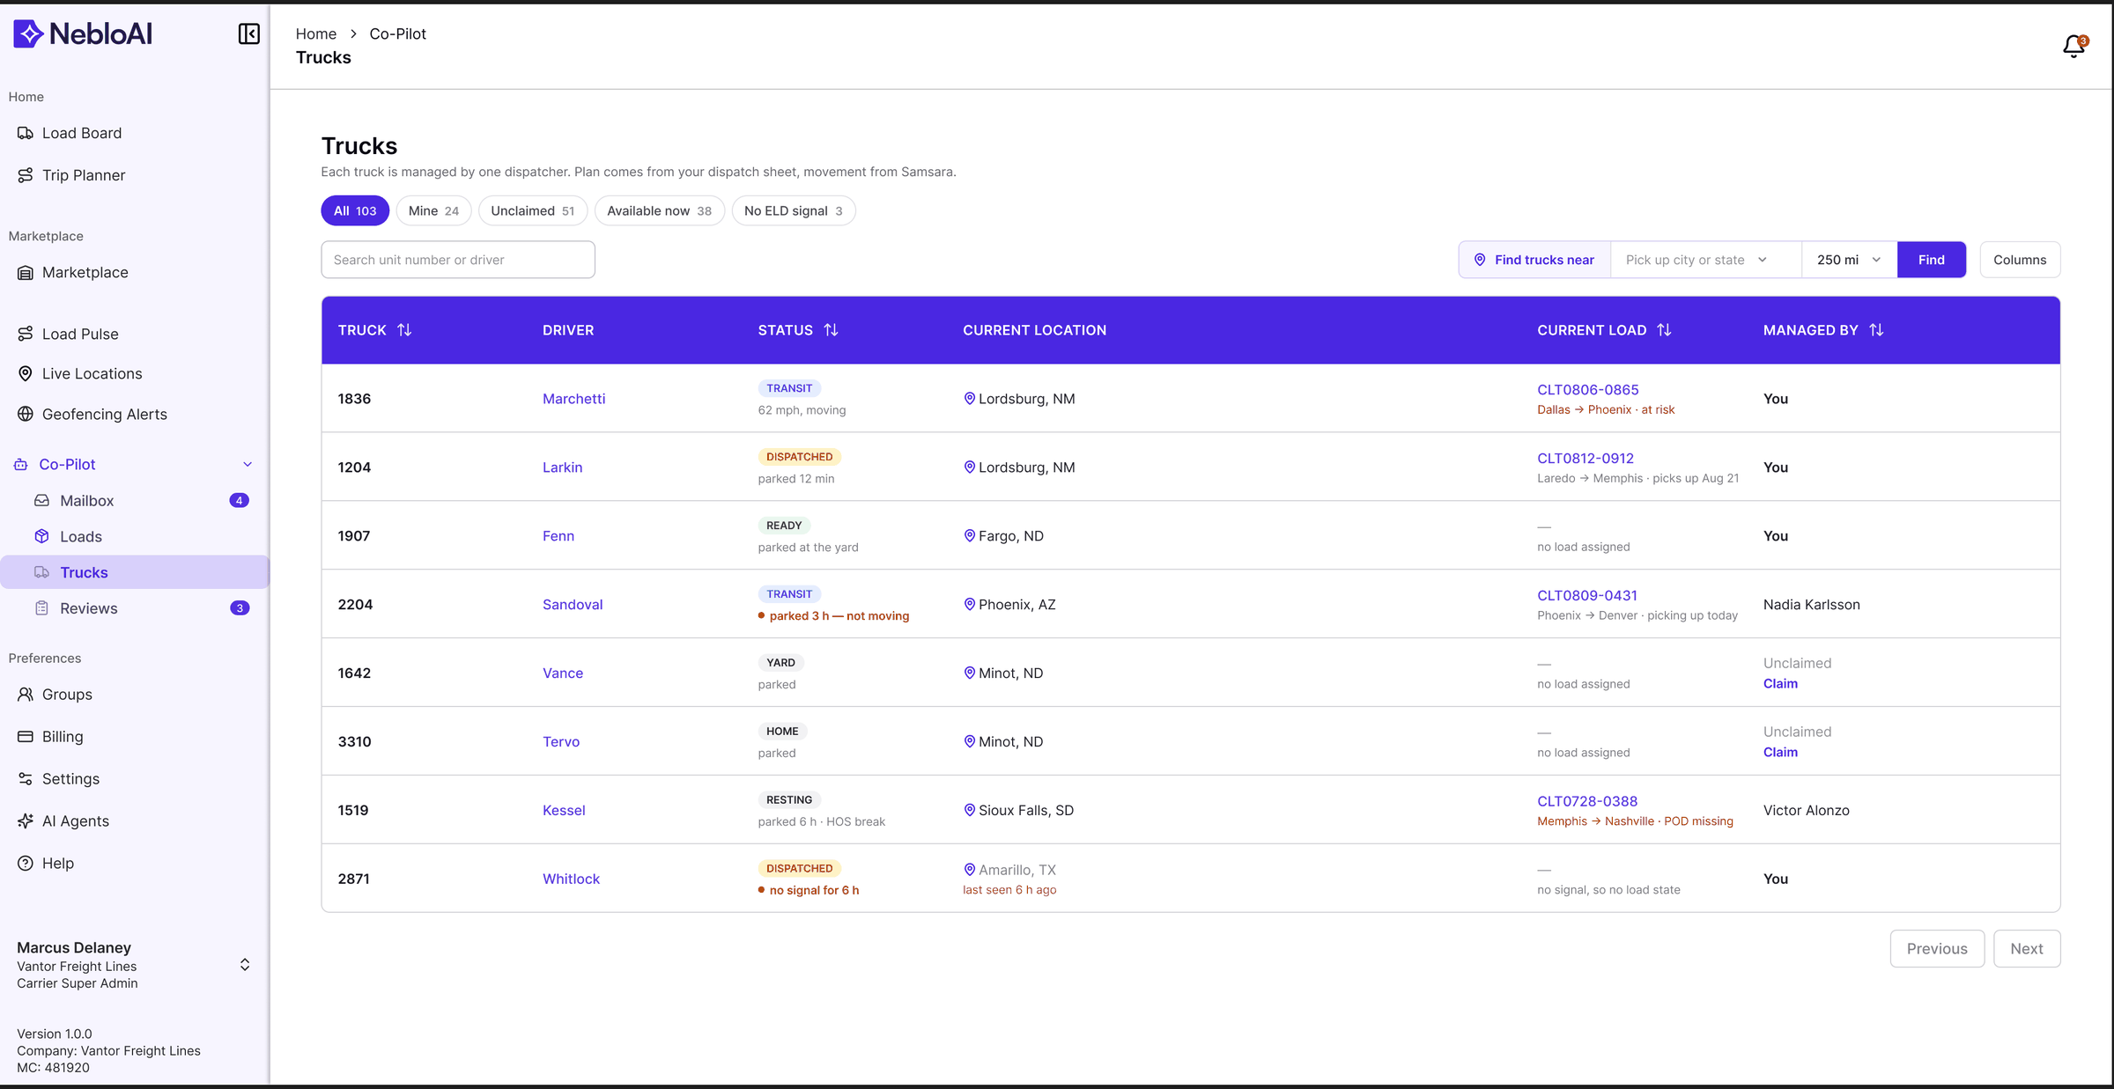Image resolution: width=2114 pixels, height=1089 pixels.
Task: Click the Load Board truck icon
Action: click(26, 133)
